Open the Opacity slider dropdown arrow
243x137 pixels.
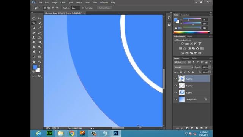pos(210,67)
